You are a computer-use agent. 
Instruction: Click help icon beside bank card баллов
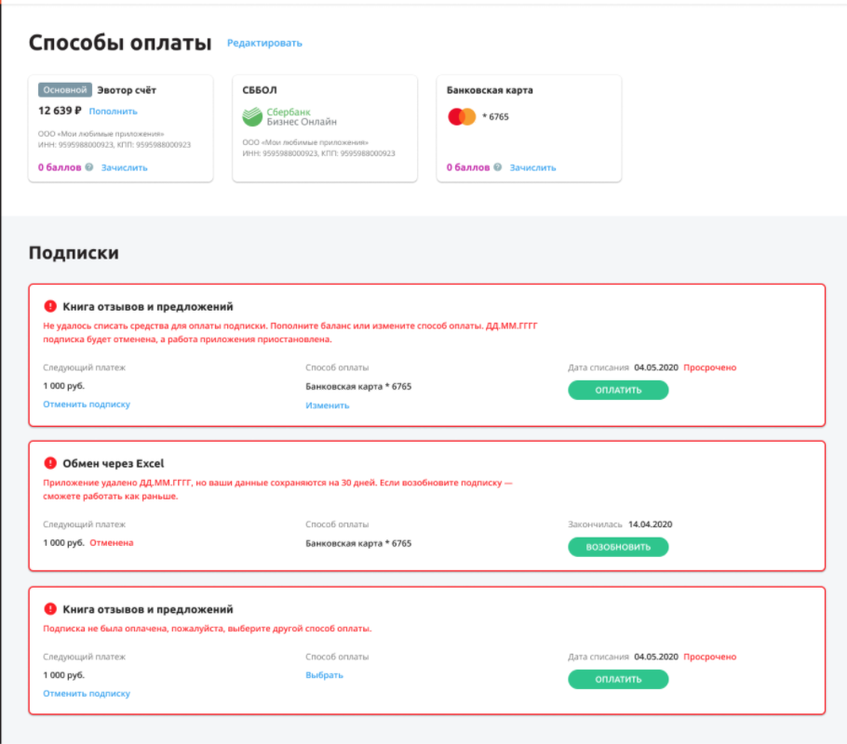pos(498,167)
